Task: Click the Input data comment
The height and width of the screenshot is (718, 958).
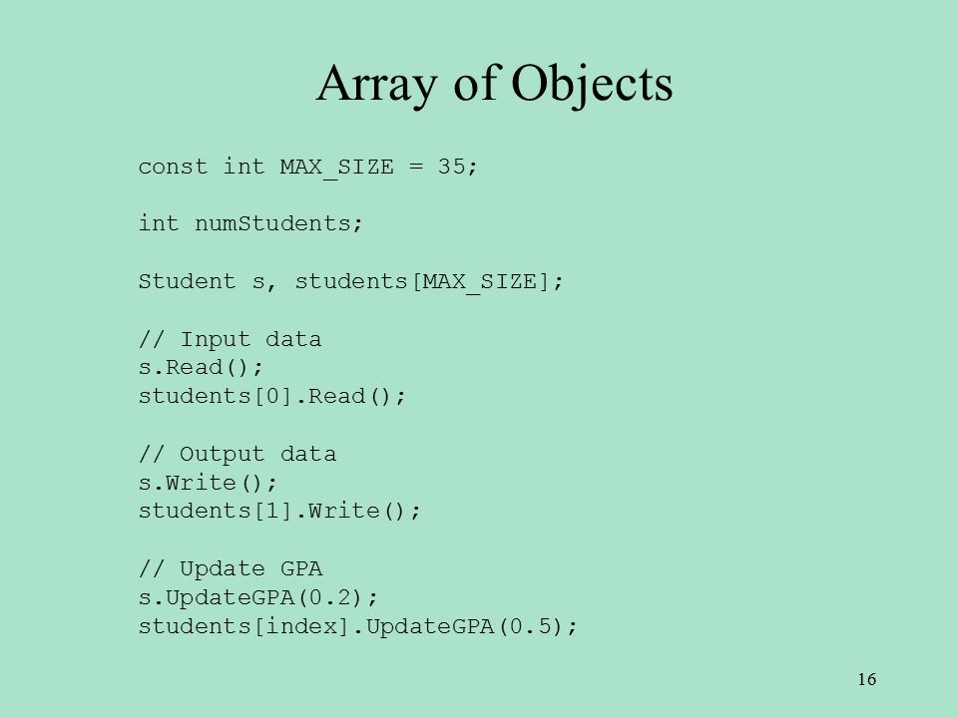Action: [x=230, y=339]
